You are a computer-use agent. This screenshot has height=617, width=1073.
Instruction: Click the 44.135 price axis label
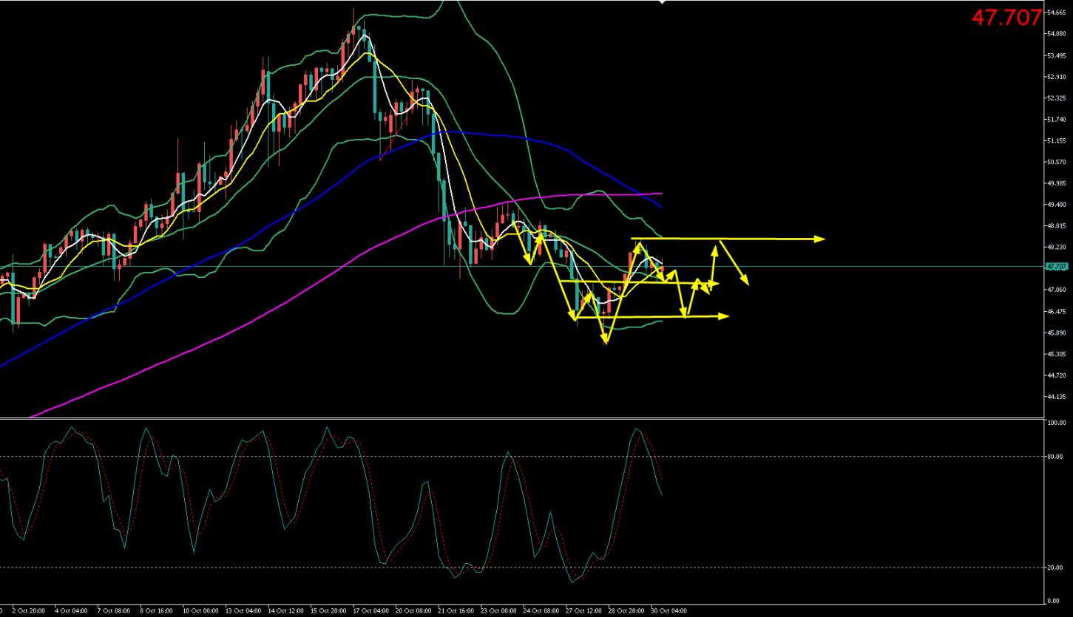coord(1055,397)
